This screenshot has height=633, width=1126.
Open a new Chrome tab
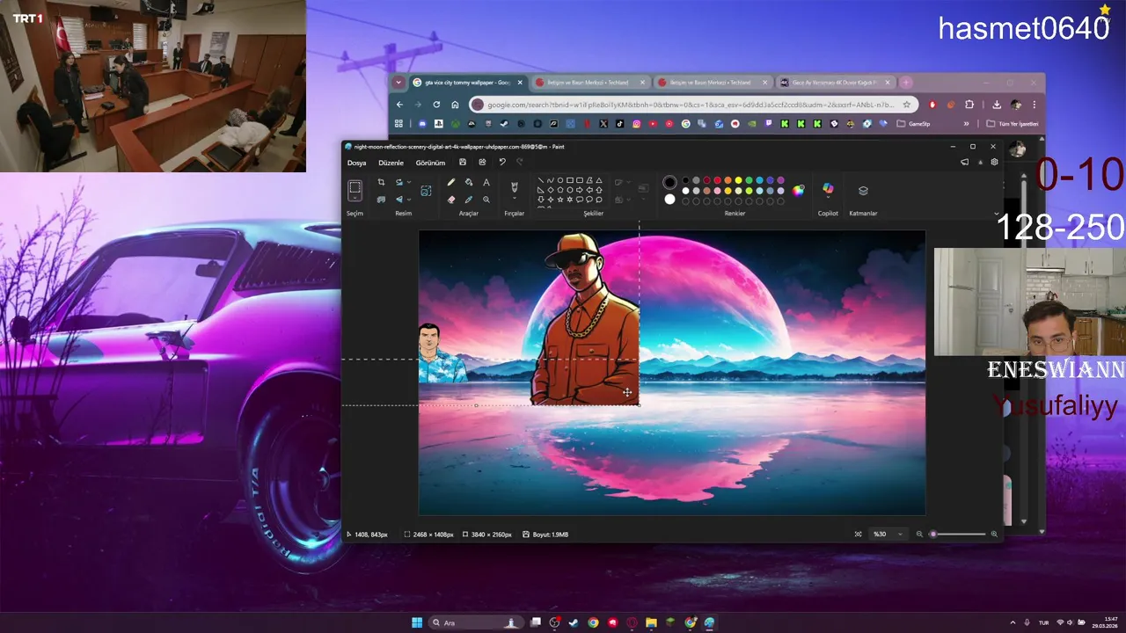[x=906, y=83]
